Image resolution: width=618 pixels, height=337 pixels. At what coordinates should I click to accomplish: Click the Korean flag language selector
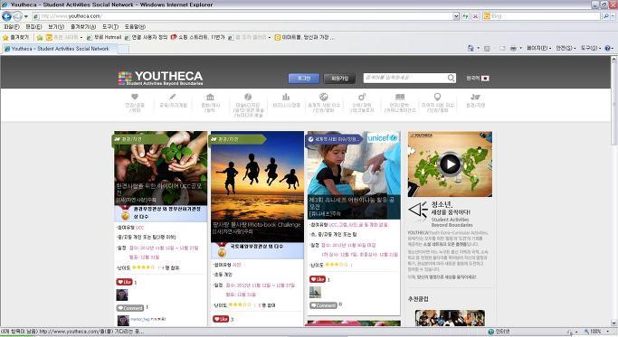[x=478, y=79]
